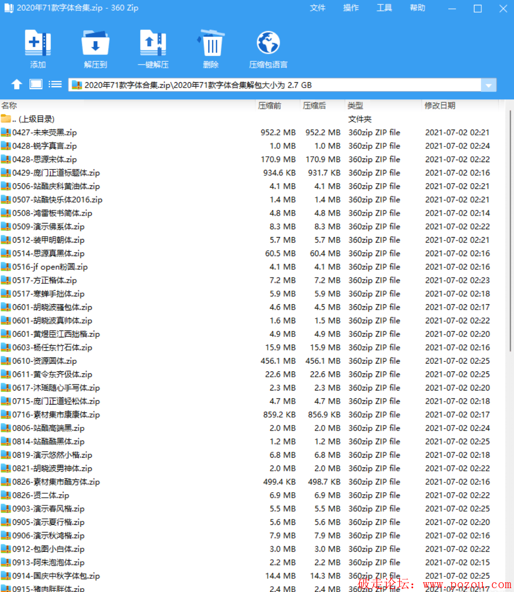Click inside the archive path address field
514x592 pixels.
(x=275, y=85)
